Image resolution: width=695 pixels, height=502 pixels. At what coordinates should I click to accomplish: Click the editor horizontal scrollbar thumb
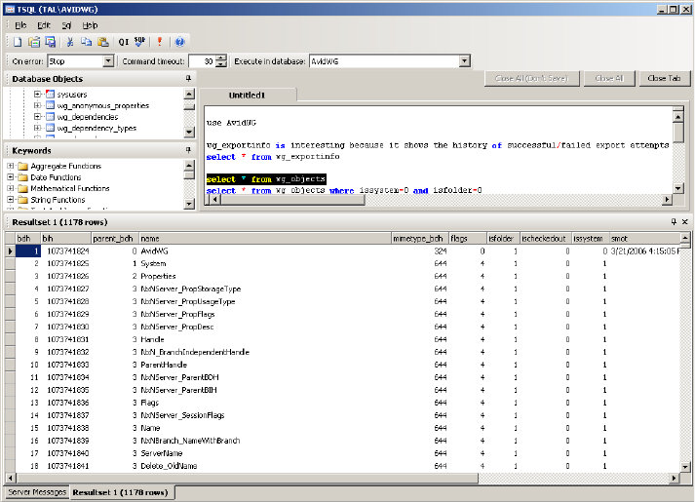[292, 200]
